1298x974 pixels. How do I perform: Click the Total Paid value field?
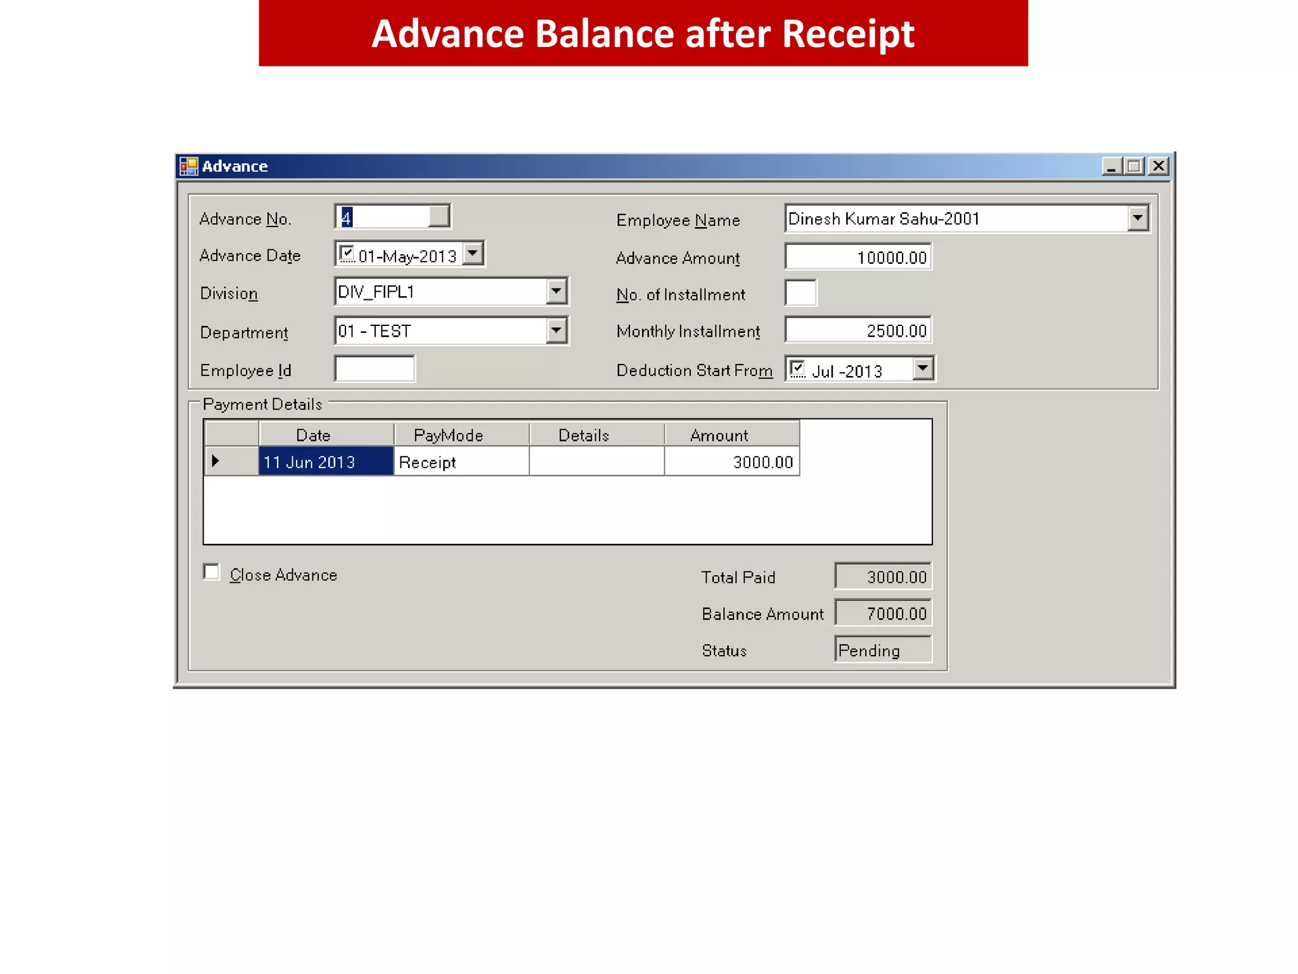tap(884, 576)
